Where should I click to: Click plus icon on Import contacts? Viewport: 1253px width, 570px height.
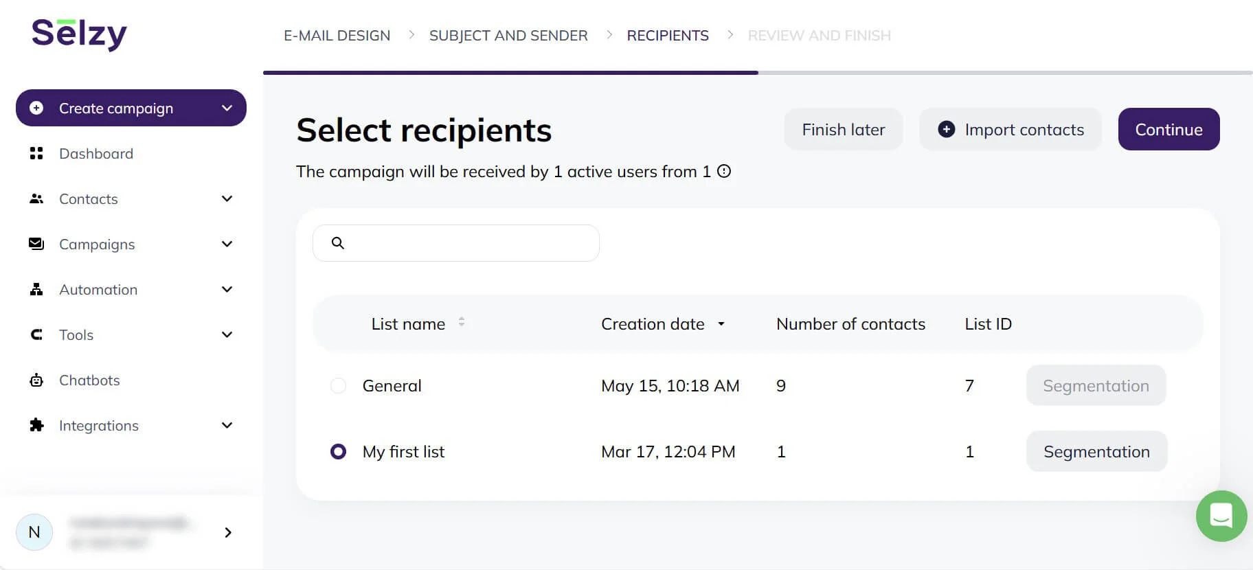[x=947, y=129]
